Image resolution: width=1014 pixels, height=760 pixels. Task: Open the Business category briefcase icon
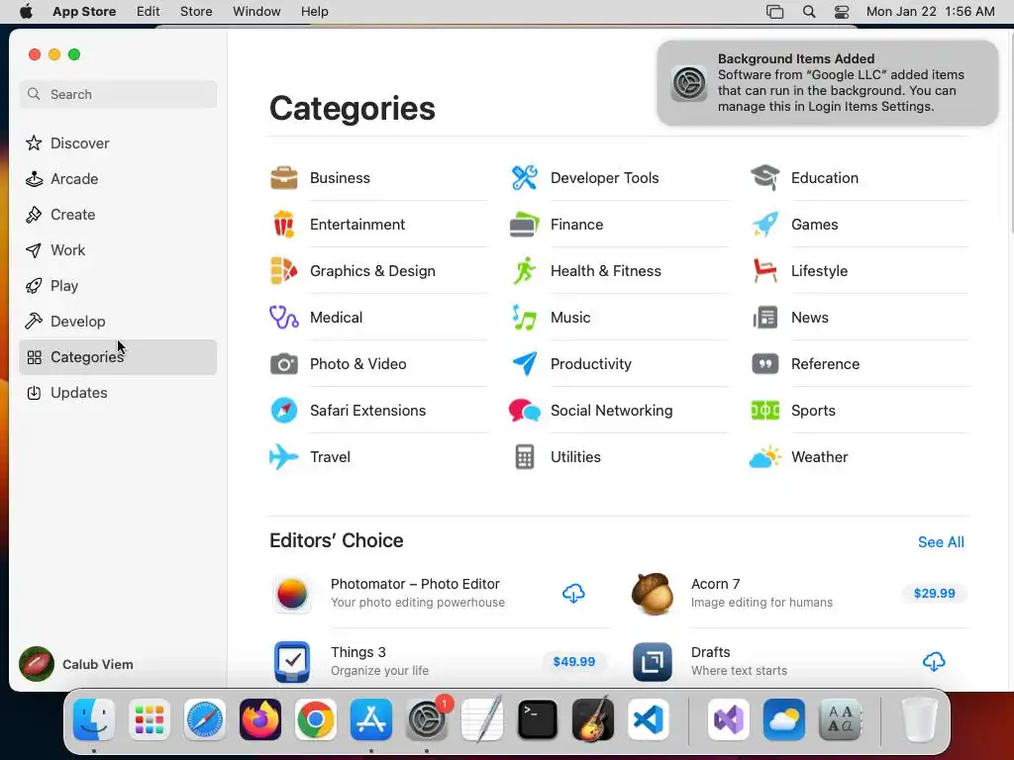tap(284, 178)
